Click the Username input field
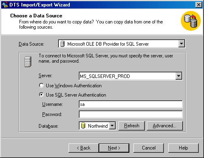Viewport: 204px width, 158px height. 131,104
